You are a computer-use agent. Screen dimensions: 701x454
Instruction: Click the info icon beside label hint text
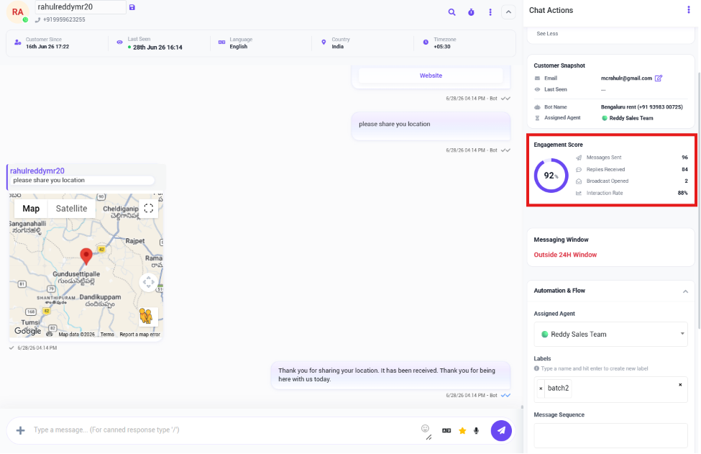pos(536,368)
